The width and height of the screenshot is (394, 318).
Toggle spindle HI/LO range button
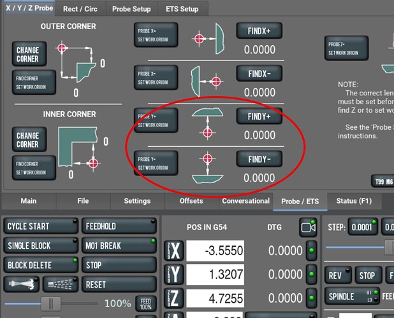click(371, 296)
